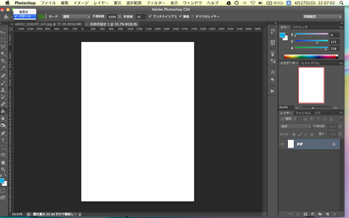The height and width of the screenshot is (218, 349).
Task: Open the Character panel icon
Action: point(273,72)
